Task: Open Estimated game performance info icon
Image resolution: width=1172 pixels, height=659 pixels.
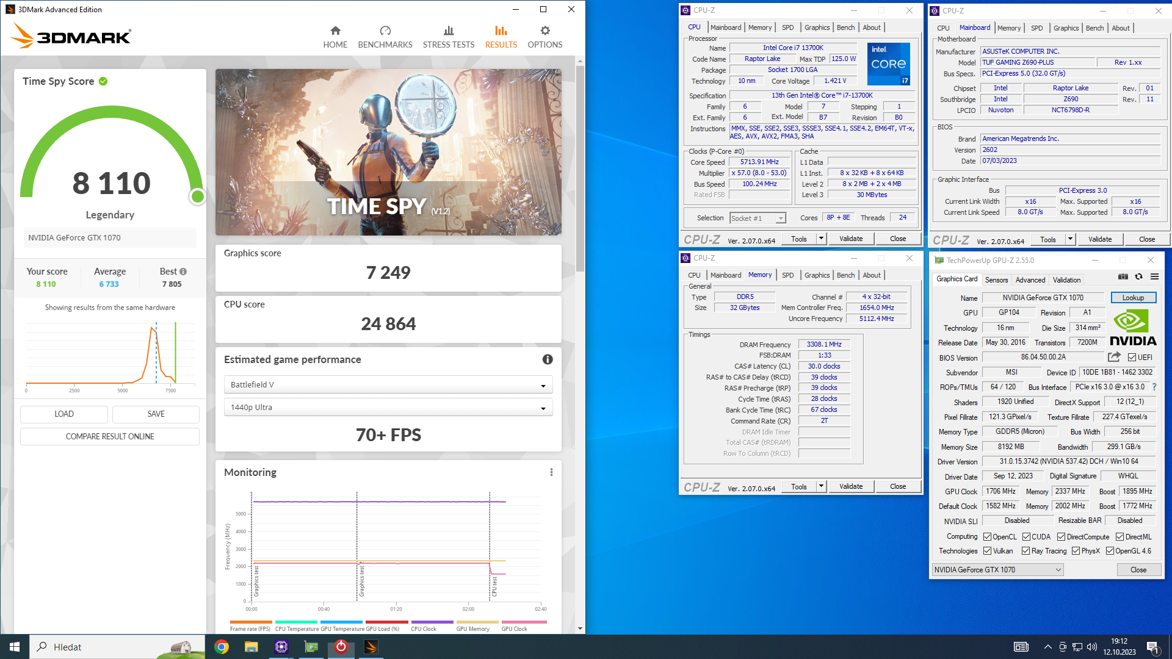Action: [x=548, y=359]
